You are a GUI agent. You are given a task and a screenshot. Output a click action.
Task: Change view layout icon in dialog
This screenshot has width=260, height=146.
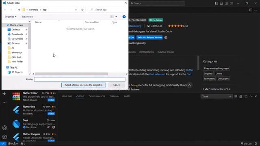(112, 17)
